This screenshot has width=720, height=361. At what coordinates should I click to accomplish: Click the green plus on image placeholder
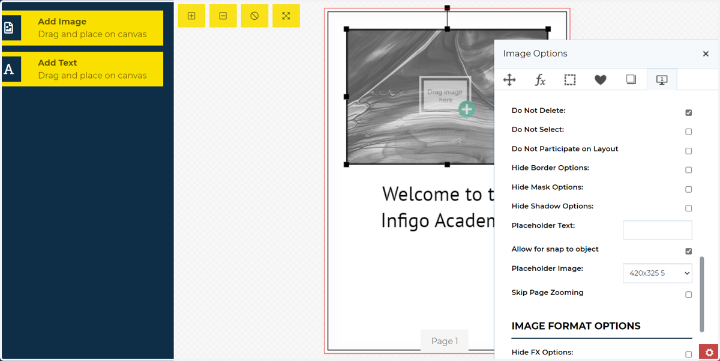pyautogui.click(x=467, y=109)
